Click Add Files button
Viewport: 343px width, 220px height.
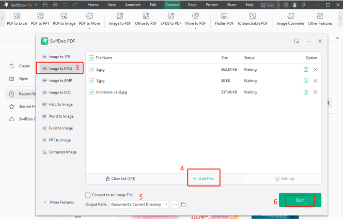203,179
